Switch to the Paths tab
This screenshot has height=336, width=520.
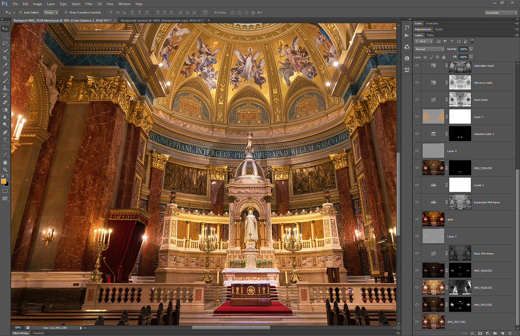[430, 35]
